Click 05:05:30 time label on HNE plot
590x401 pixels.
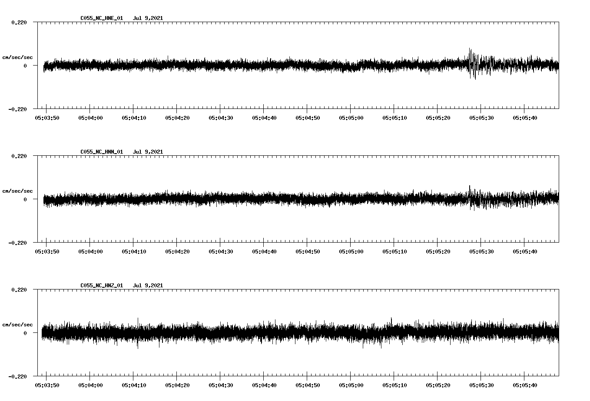481,118
